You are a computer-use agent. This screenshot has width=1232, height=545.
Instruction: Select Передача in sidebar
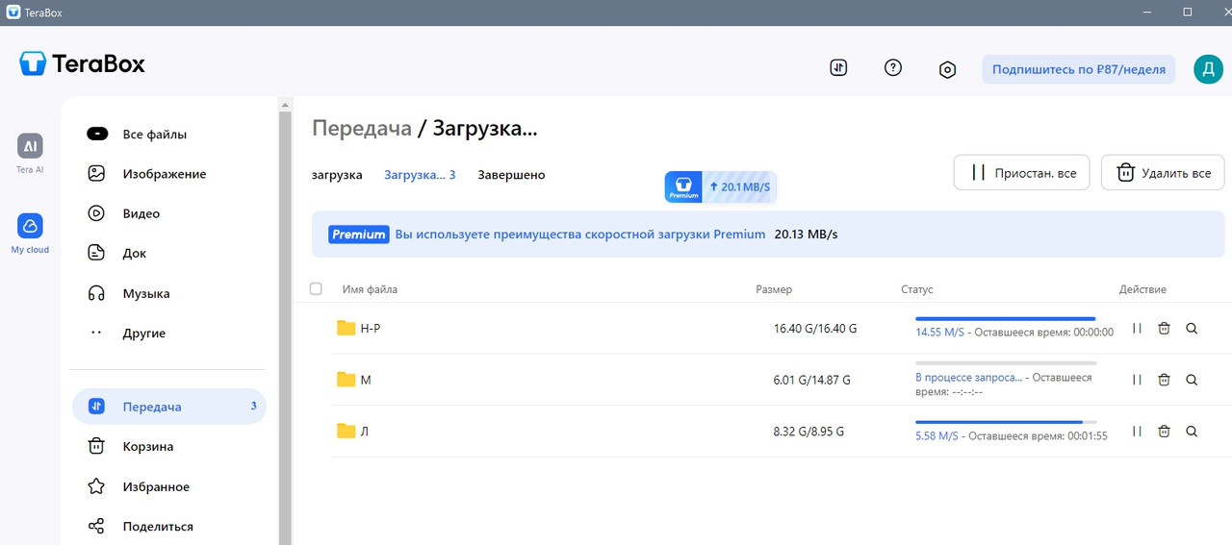168,407
